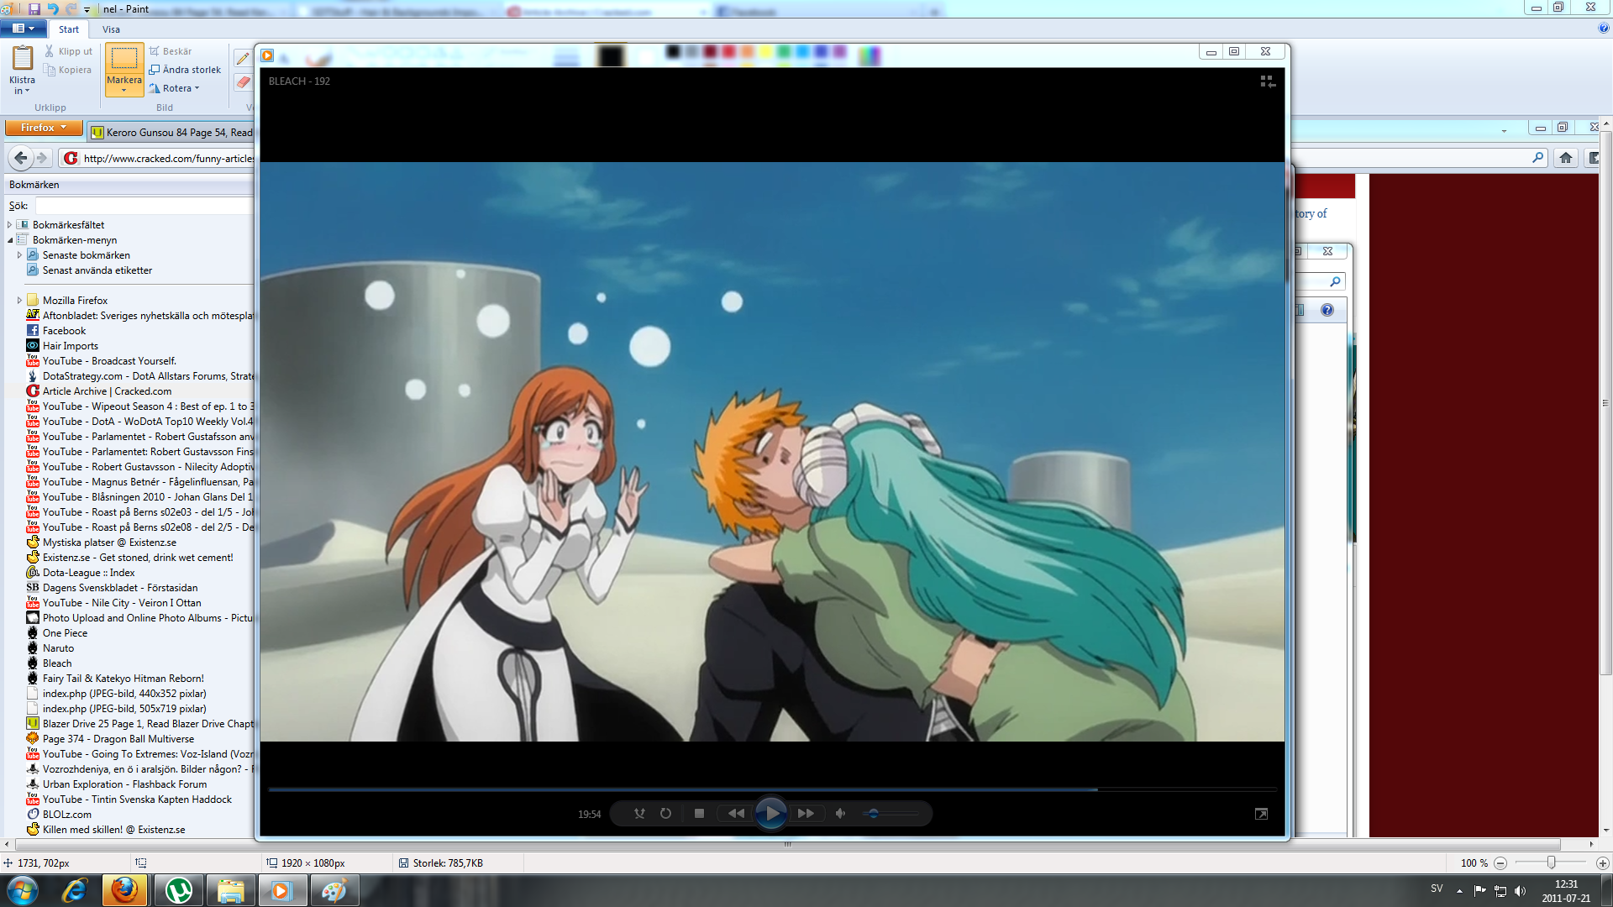Open the Bleach bookmark

pos(57,663)
